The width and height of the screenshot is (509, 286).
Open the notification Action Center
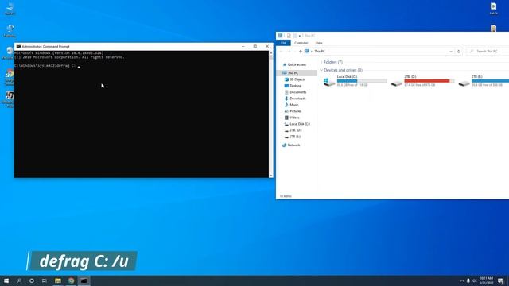point(500,280)
